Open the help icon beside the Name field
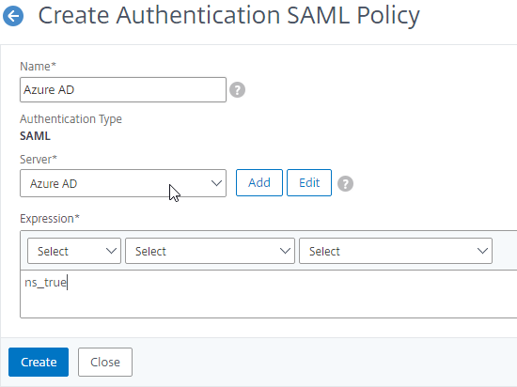The height and width of the screenshot is (387, 517). tap(238, 89)
